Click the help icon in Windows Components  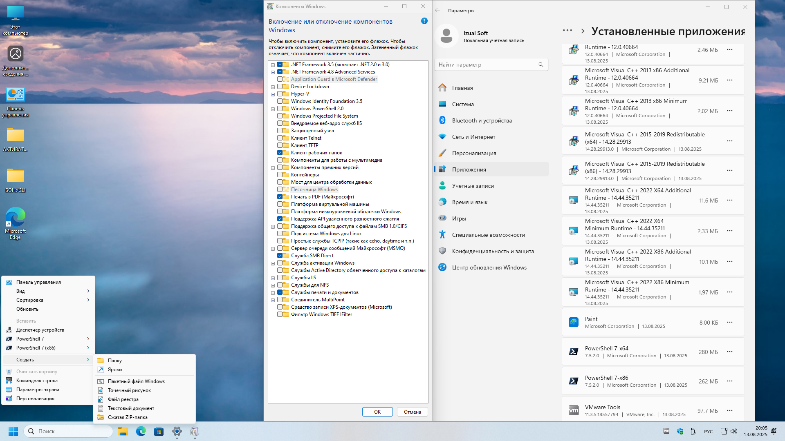424,21
